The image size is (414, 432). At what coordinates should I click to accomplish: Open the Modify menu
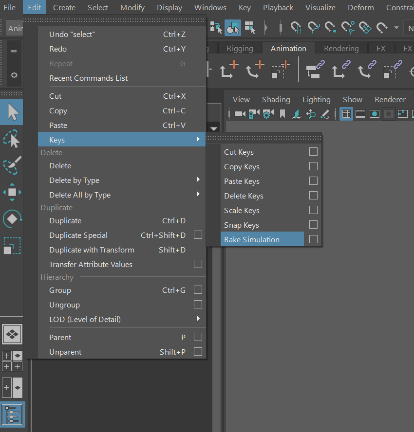(132, 7)
